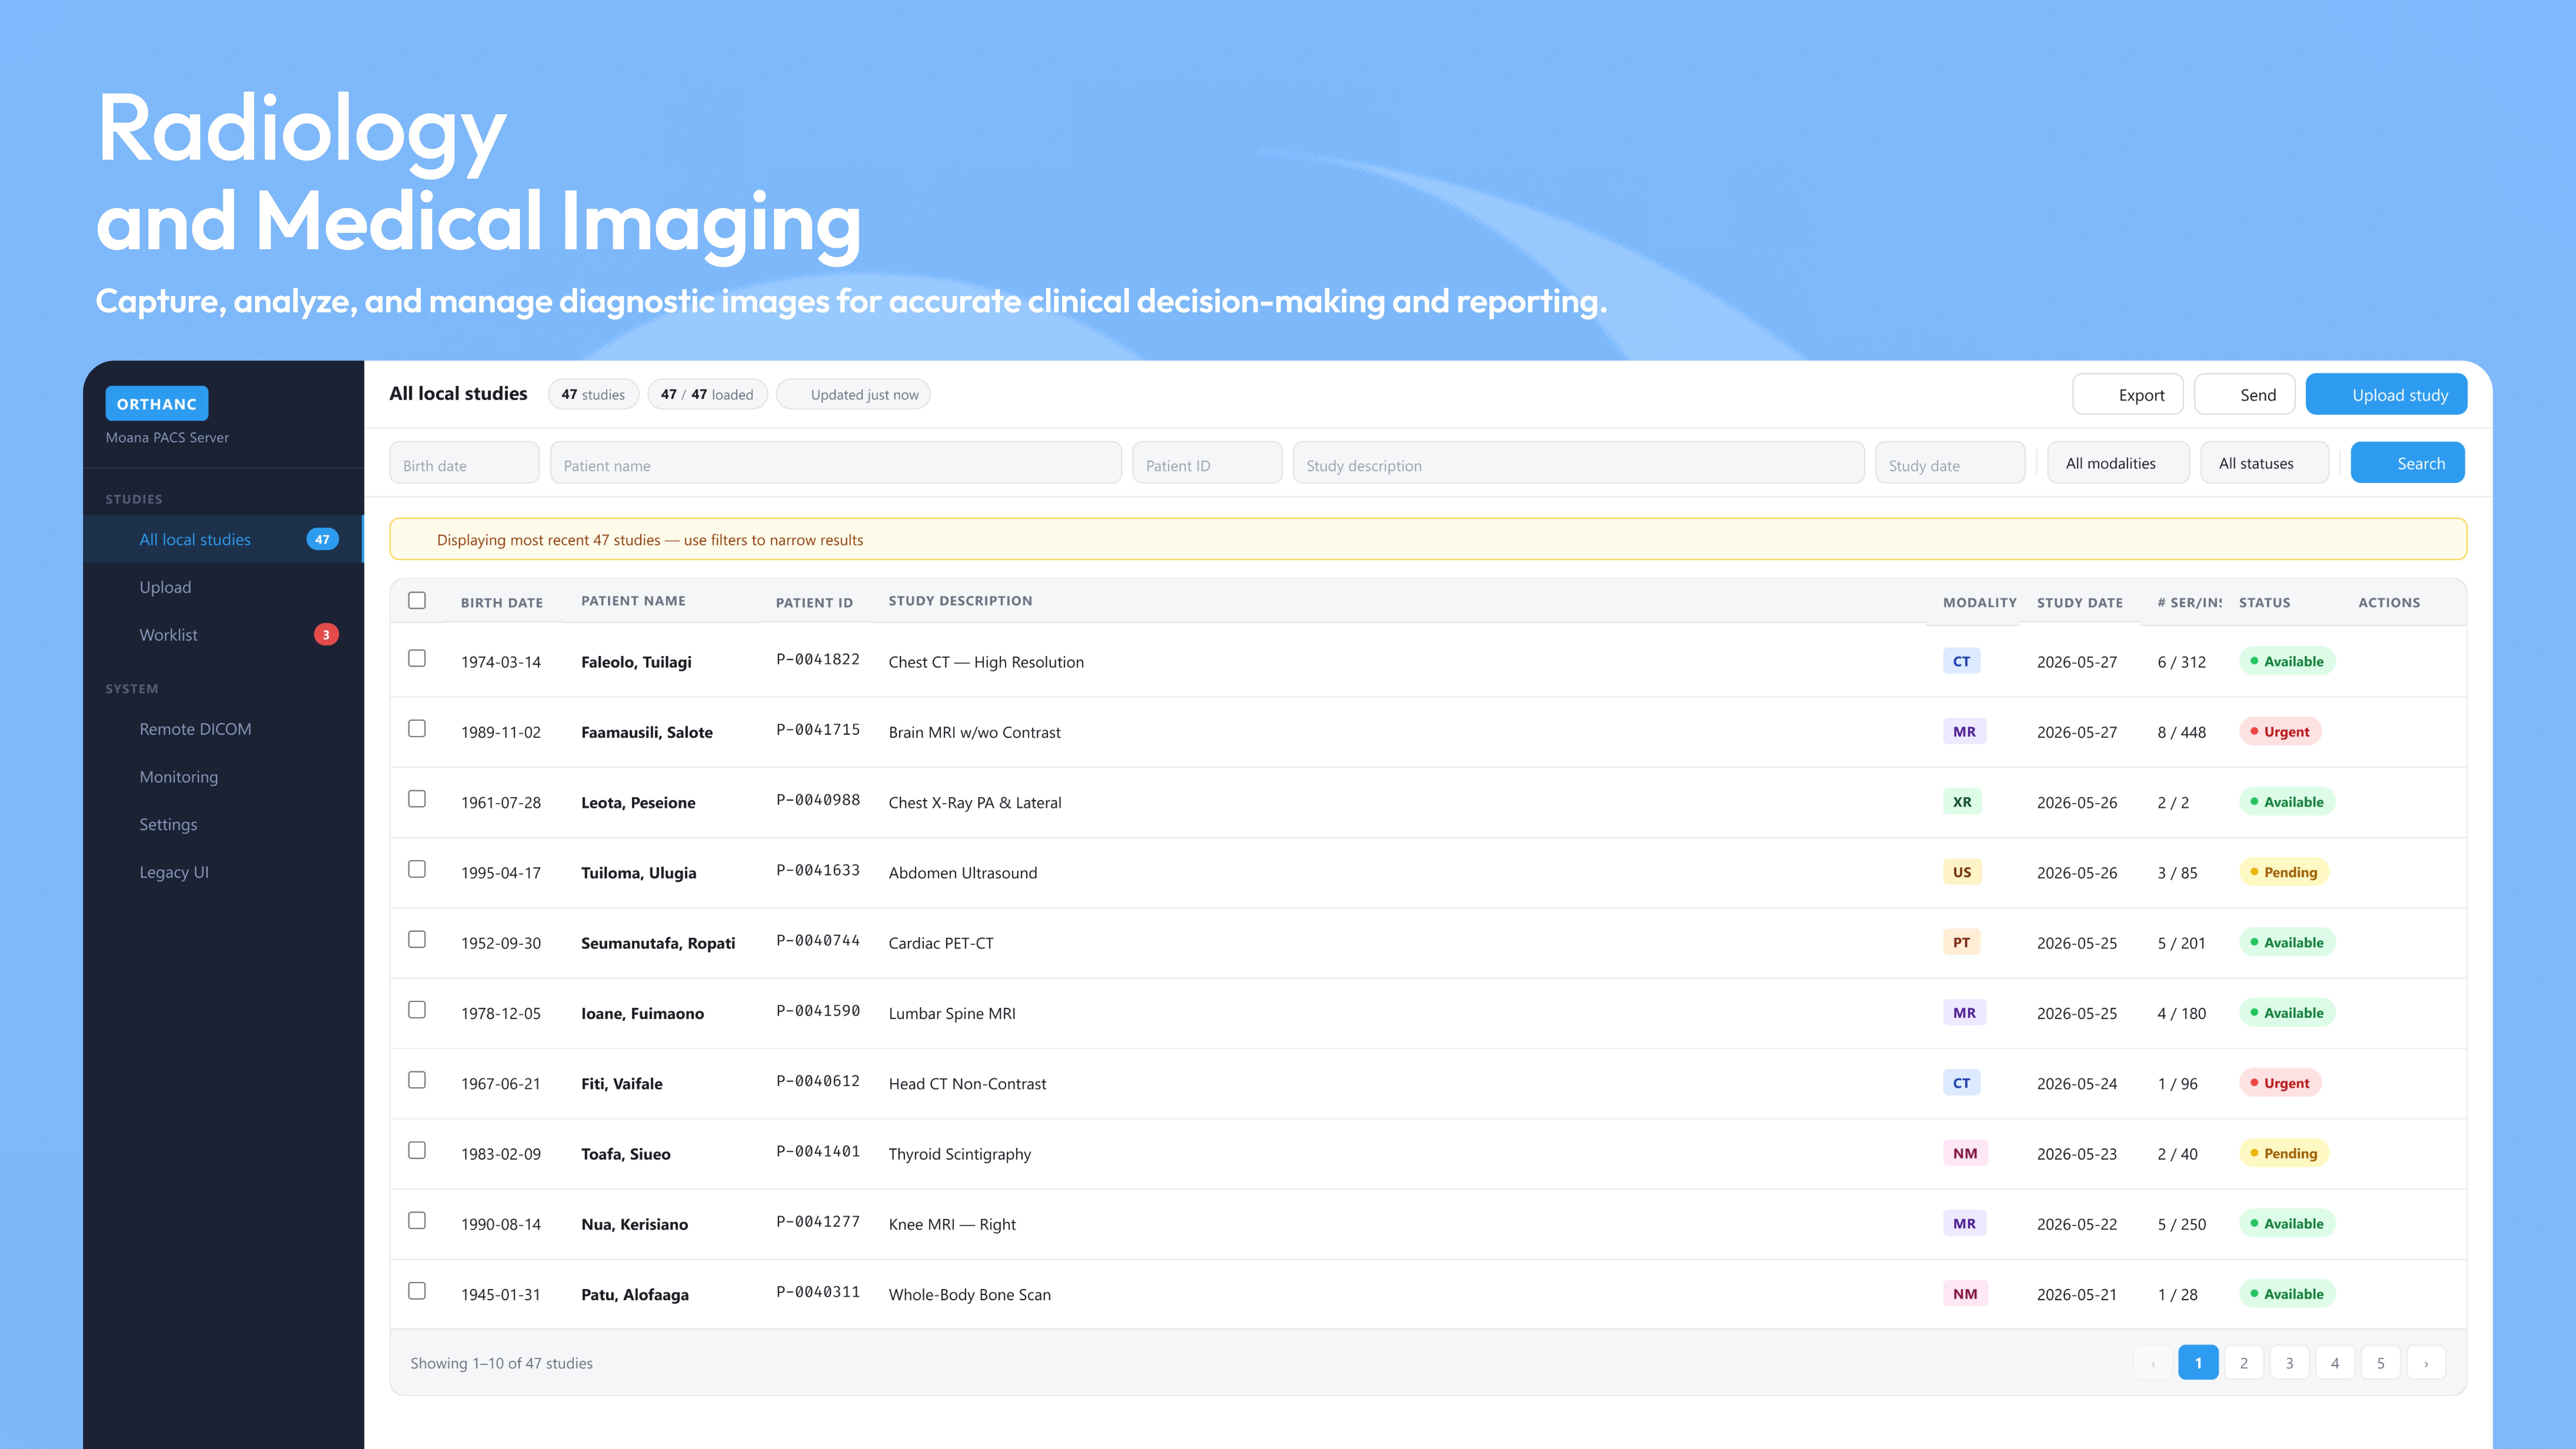Check the Tuiloma, Ulugia study checkbox
The height and width of the screenshot is (1449, 2576).
(x=417, y=869)
